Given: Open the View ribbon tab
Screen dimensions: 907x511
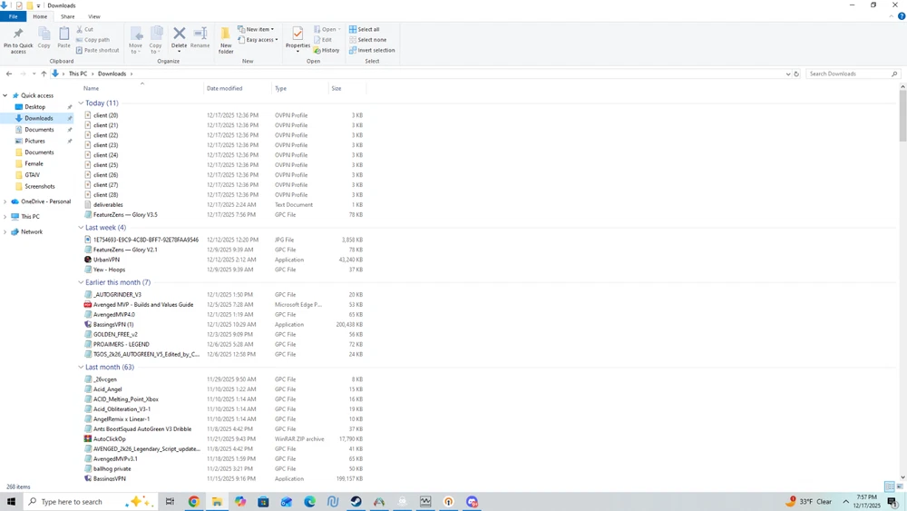Looking at the screenshot, I should tap(93, 16).
